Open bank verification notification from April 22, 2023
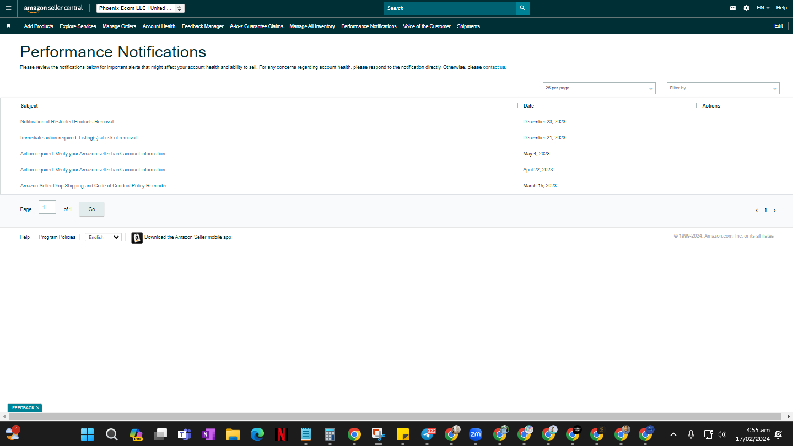 coord(93,170)
